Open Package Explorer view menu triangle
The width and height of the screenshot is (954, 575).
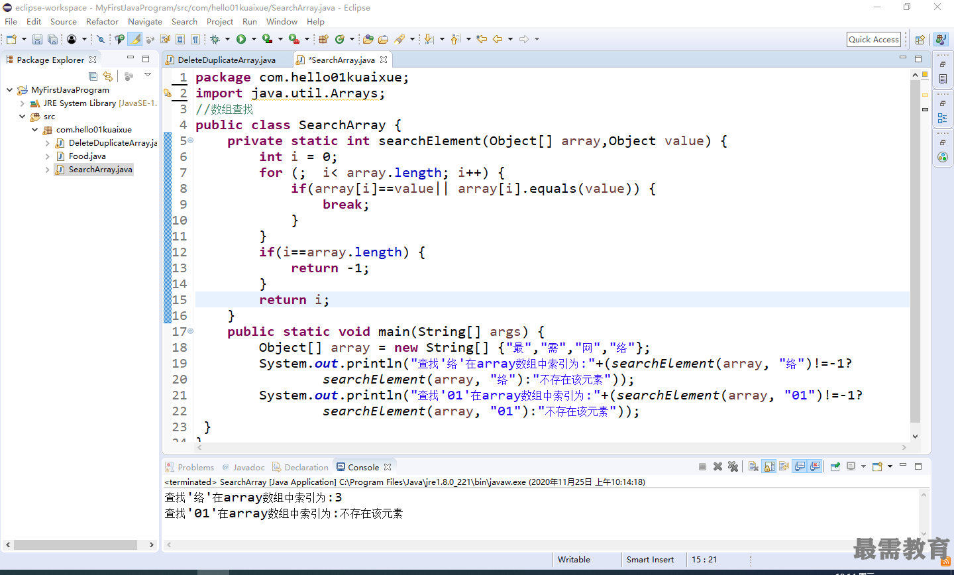pyautogui.click(x=148, y=76)
